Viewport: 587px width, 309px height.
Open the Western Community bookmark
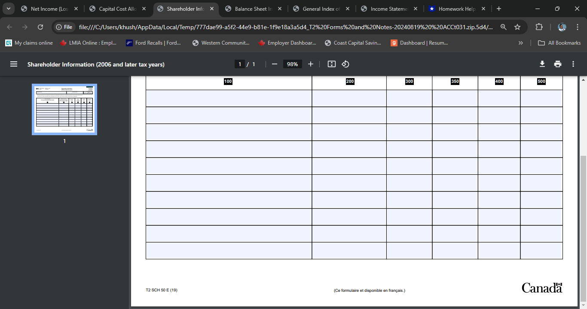pyautogui.click(x=221, y=43)
